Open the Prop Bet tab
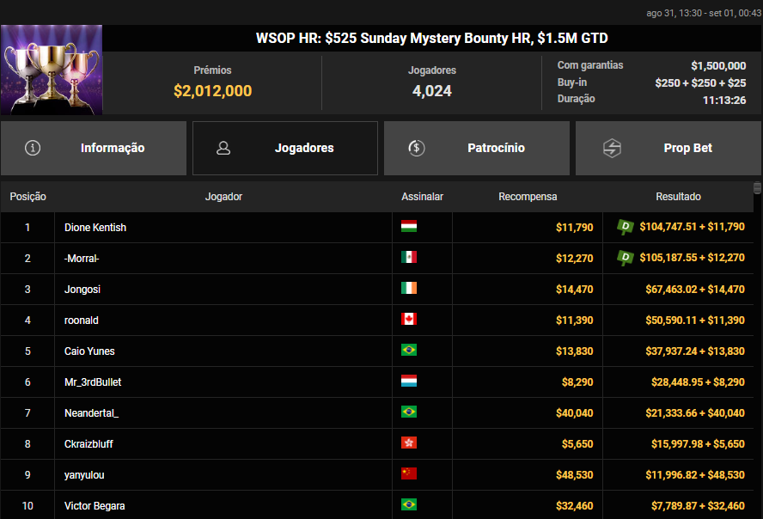 pyautogui.click(x=668, y=148)
